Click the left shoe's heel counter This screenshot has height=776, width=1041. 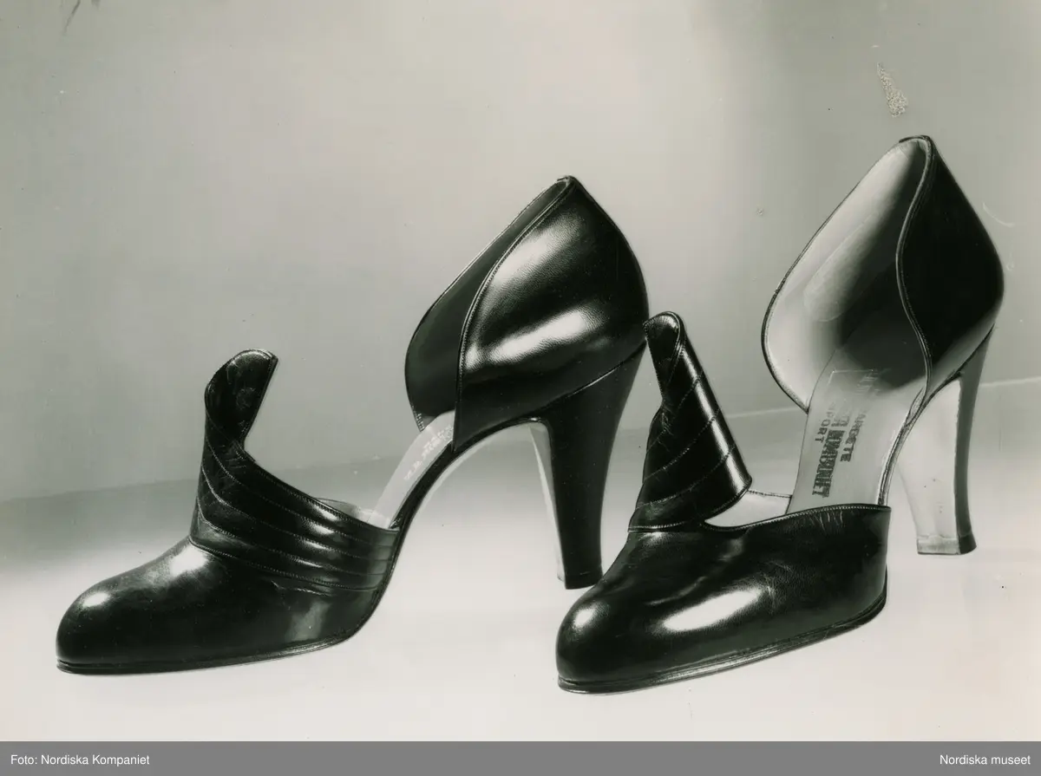coord(555,295)
